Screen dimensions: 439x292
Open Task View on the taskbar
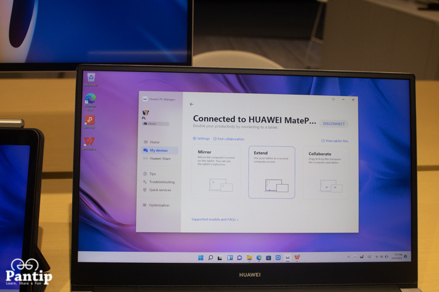[220, 258]
